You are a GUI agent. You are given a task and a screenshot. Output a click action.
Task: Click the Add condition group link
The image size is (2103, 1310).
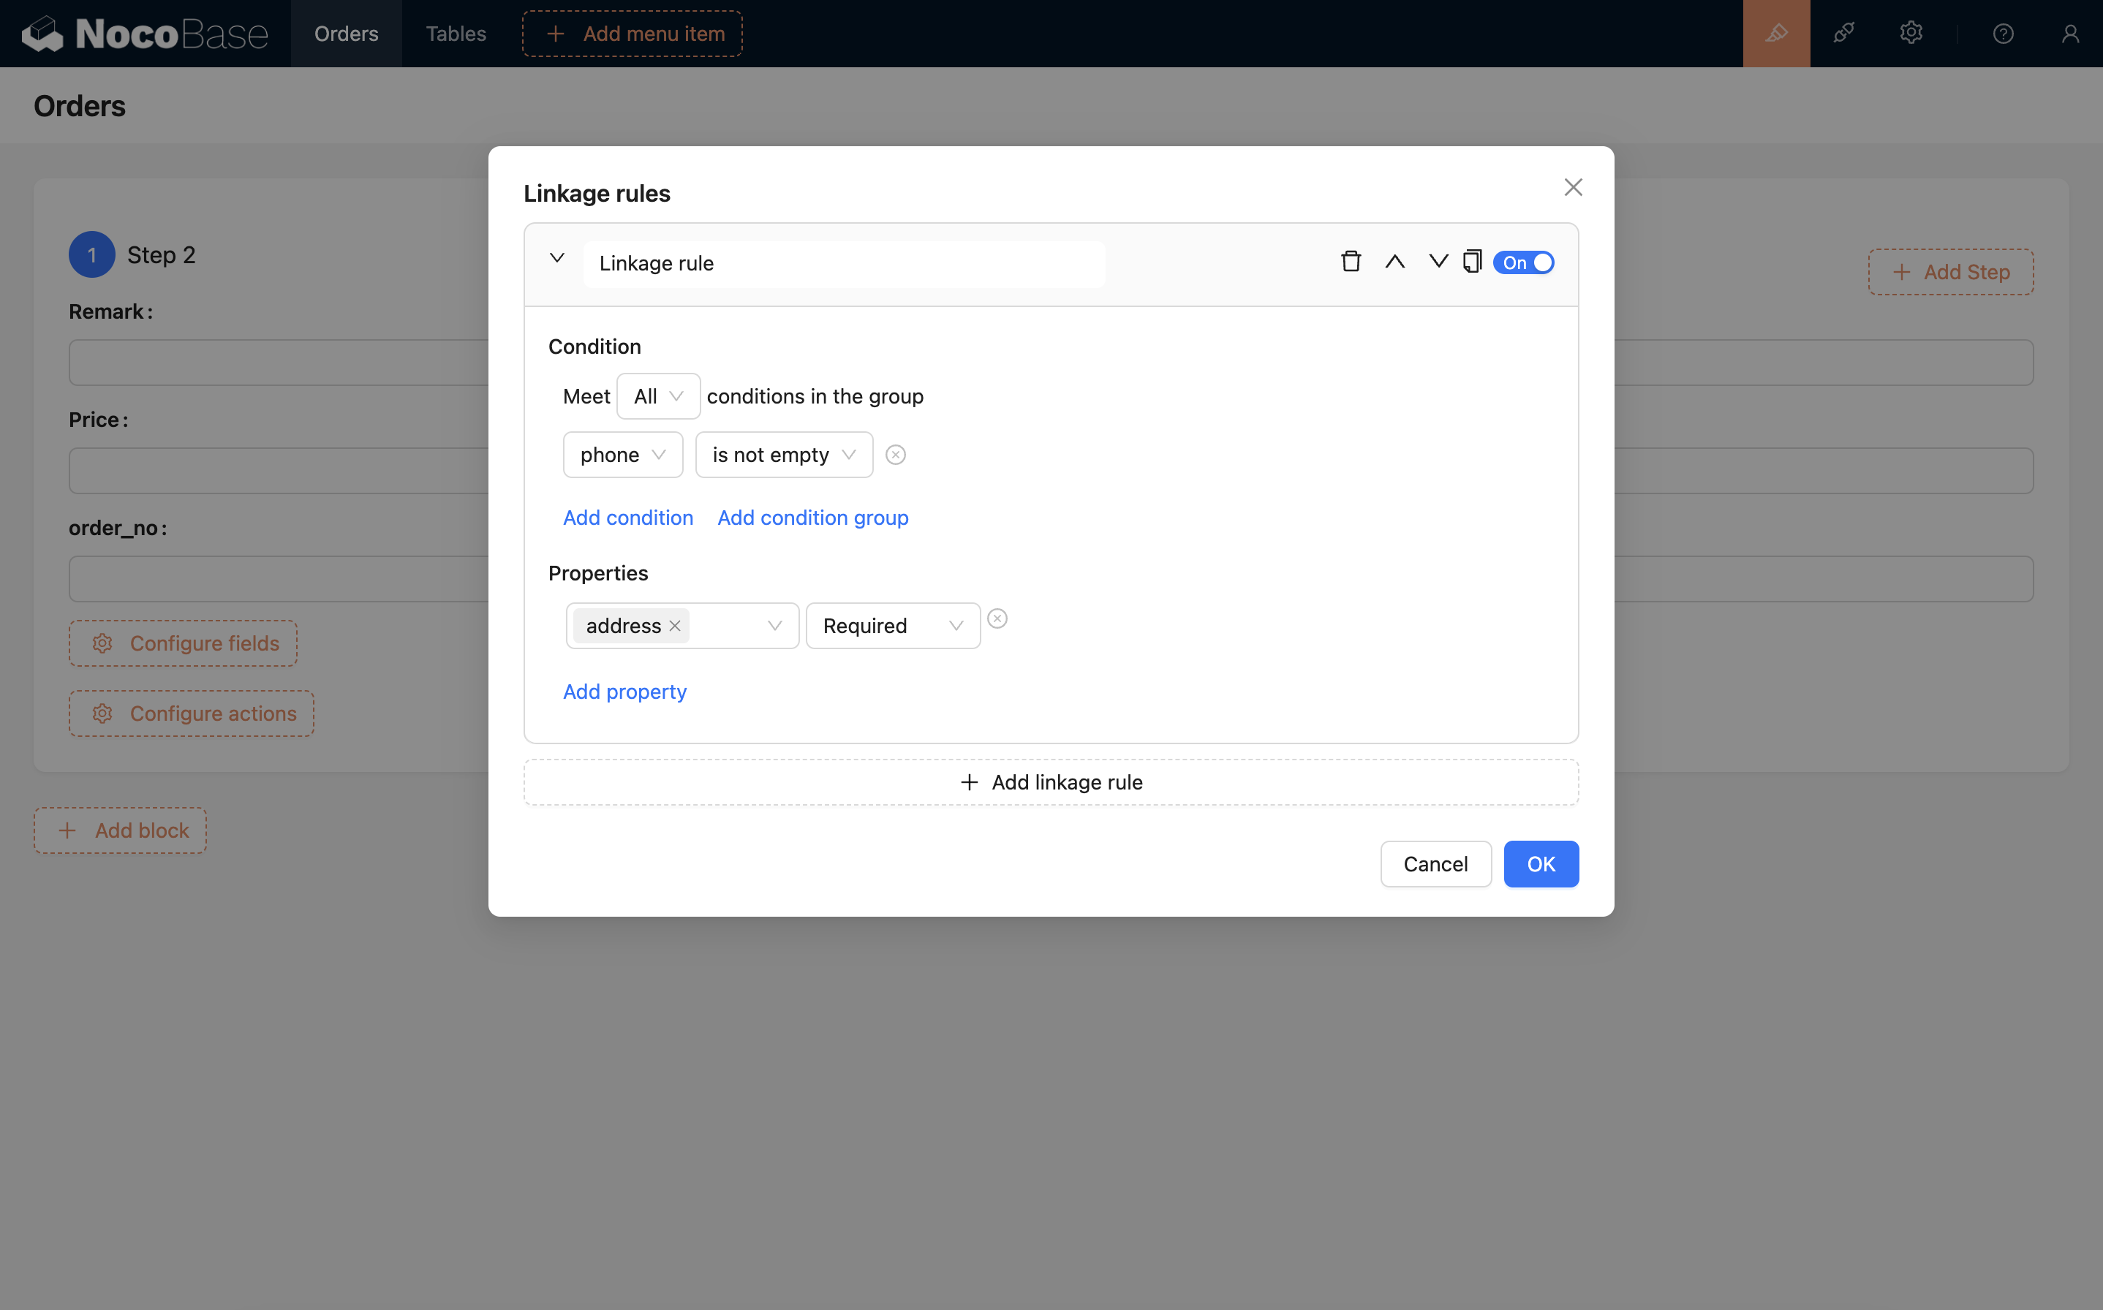point(812,518)
